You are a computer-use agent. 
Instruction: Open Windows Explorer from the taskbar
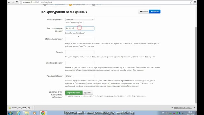tap(27, 113)
